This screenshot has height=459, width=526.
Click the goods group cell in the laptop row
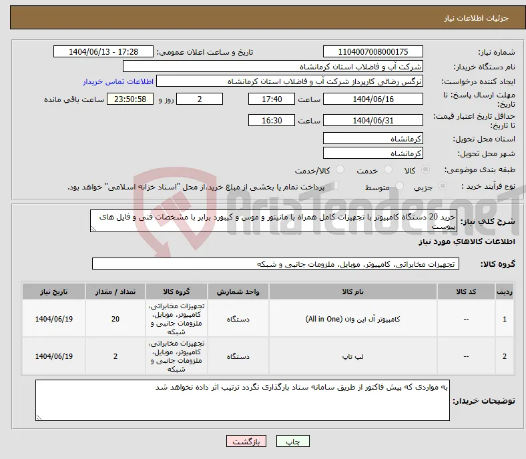coord(176,356)
